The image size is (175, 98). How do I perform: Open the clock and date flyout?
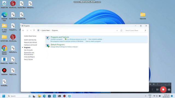(166, 96)
